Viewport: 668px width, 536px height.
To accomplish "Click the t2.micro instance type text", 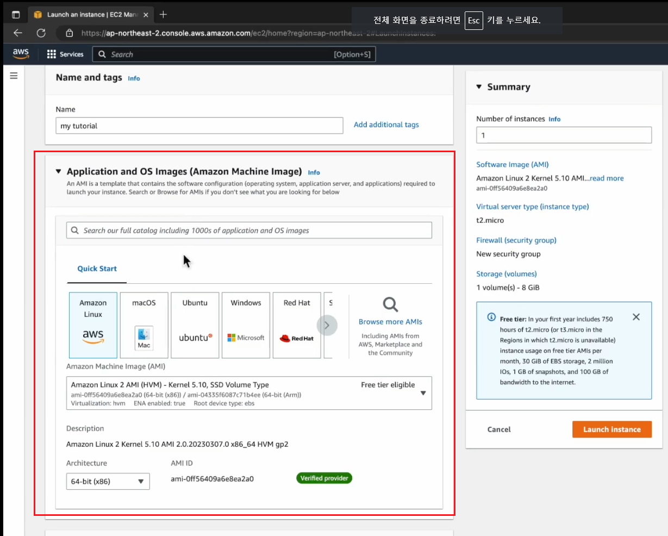I will [490, 220].
